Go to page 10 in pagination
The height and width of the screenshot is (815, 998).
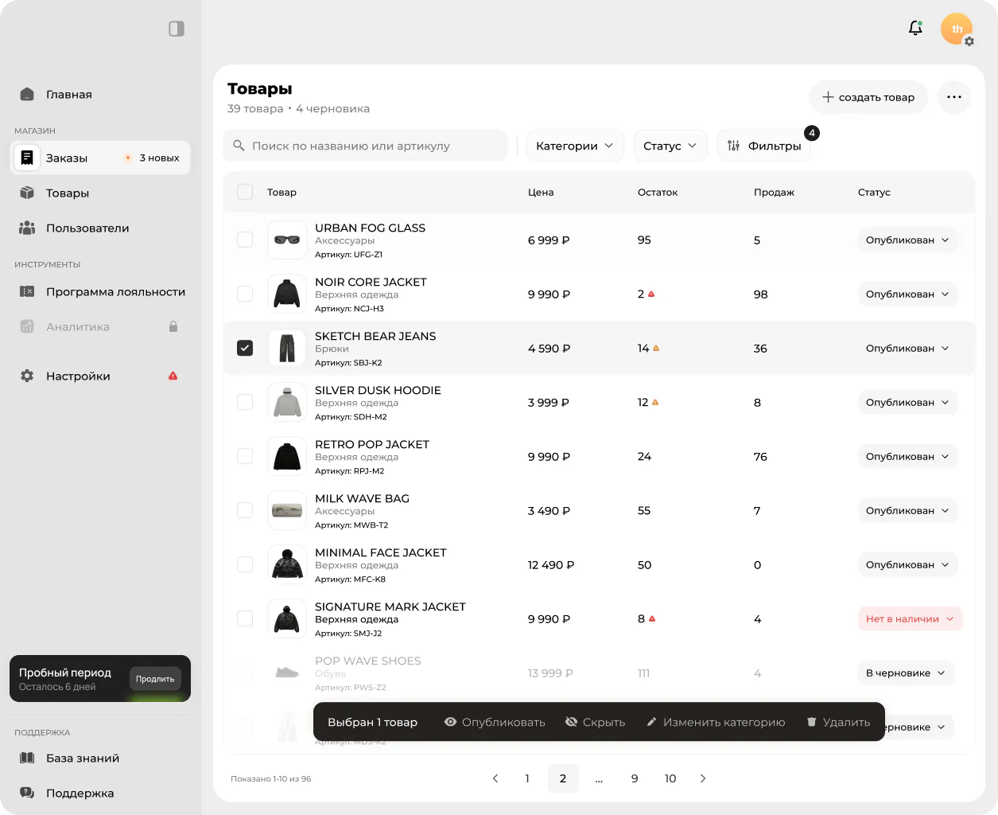pyautogui.click(x=670, y=778)
